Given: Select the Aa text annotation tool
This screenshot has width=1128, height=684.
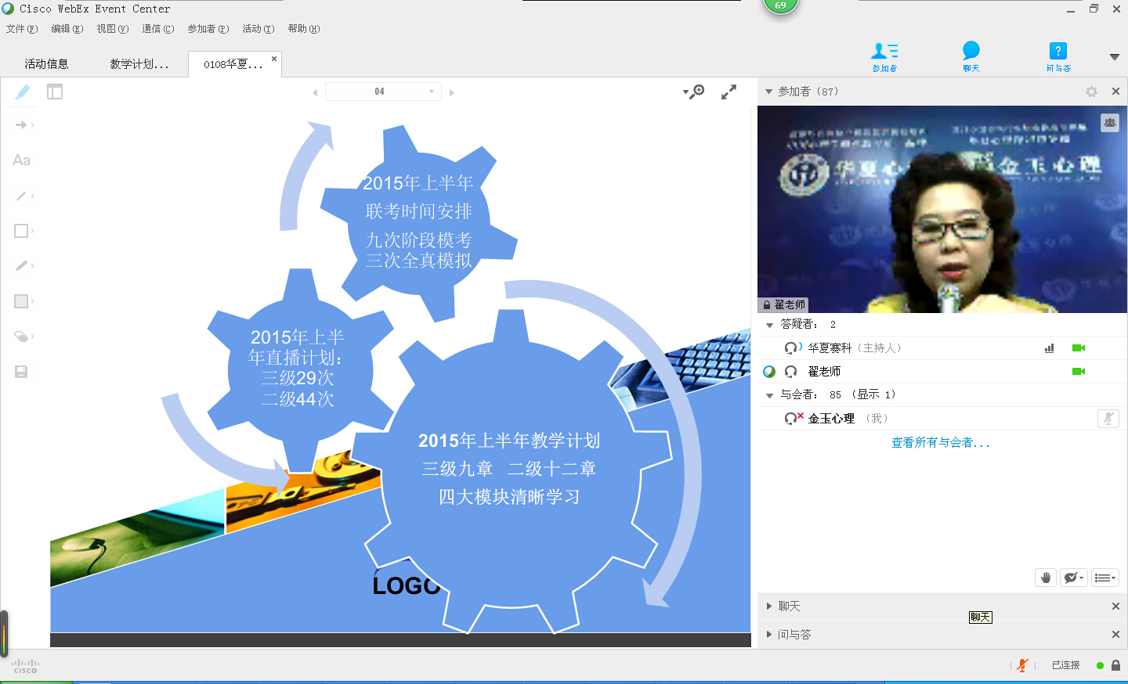Looking at the screenshot, I should [21, 160].
